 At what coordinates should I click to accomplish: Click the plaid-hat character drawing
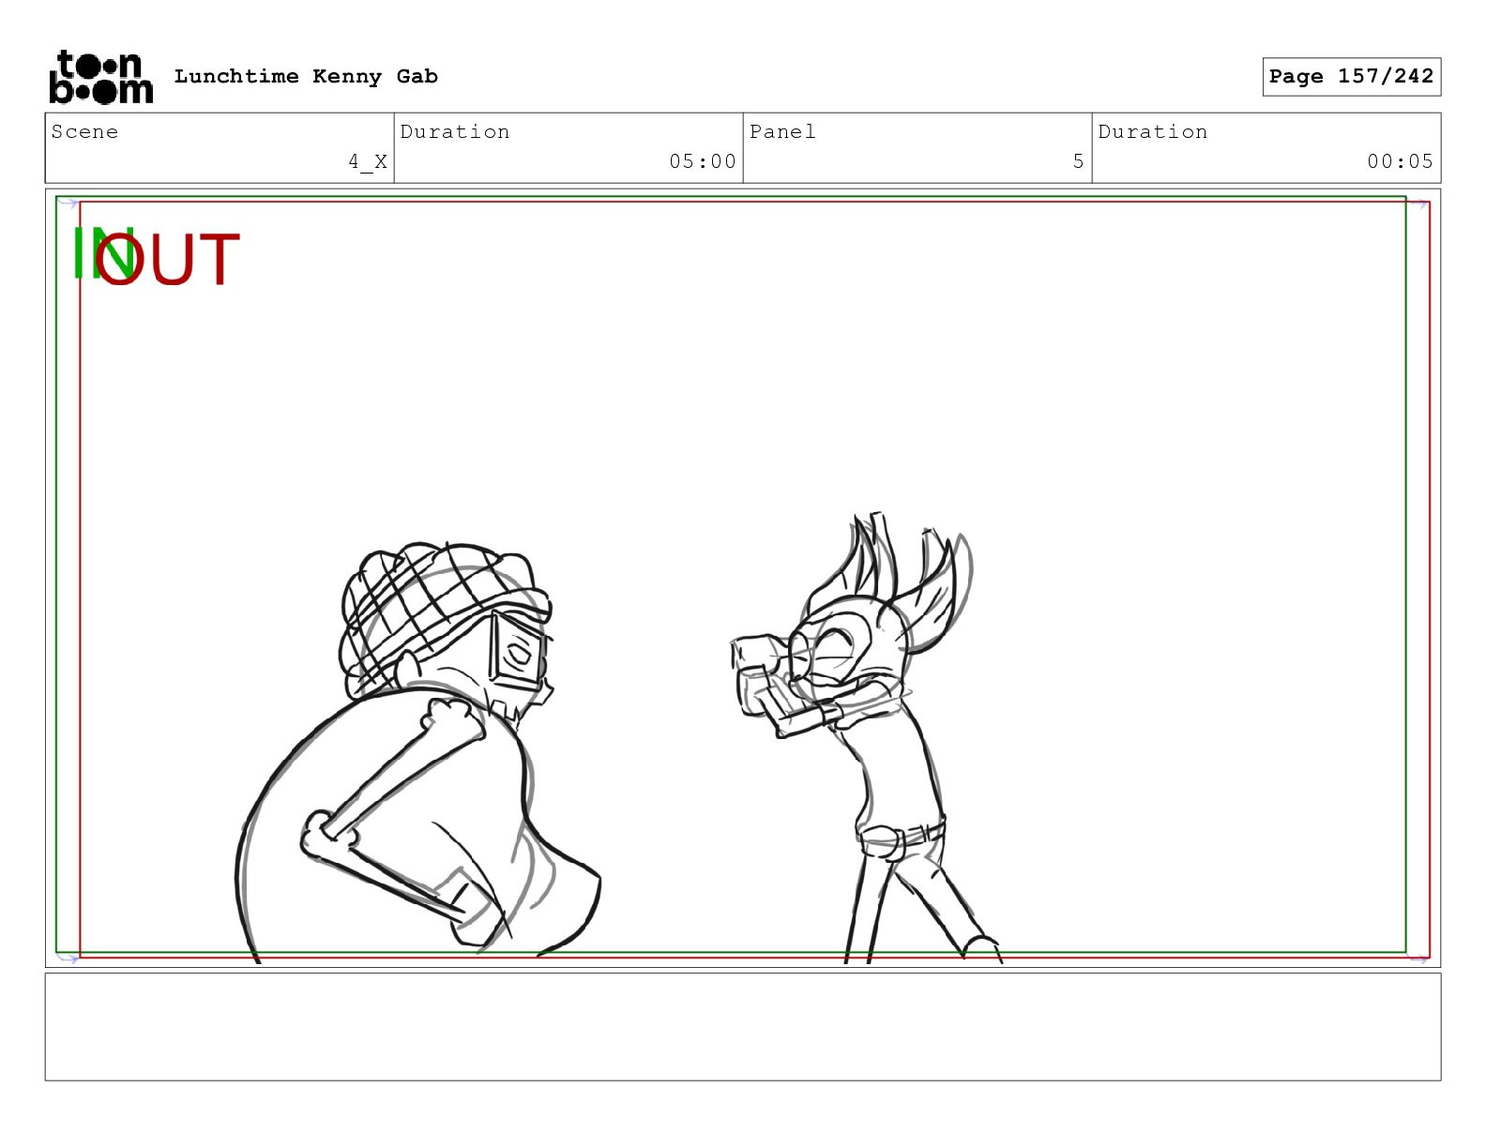click(x=418, y=752)
